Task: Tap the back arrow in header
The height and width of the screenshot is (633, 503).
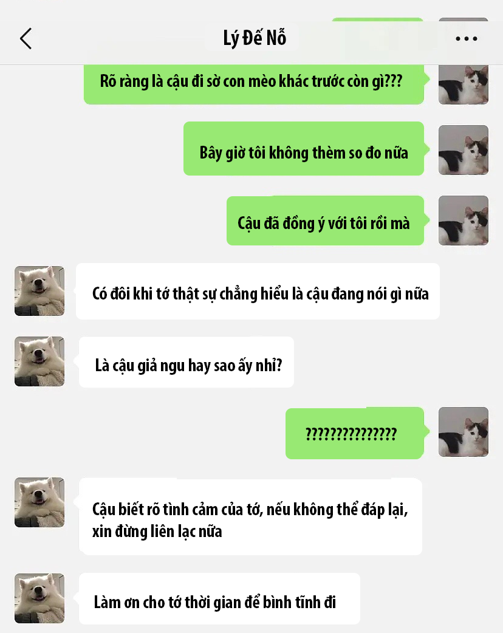Action: coord(26,39)
